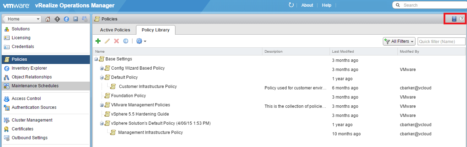Select Inventory Explorer in the left sidebar
This screenshot has width=467, height=147.
(29, 68)
